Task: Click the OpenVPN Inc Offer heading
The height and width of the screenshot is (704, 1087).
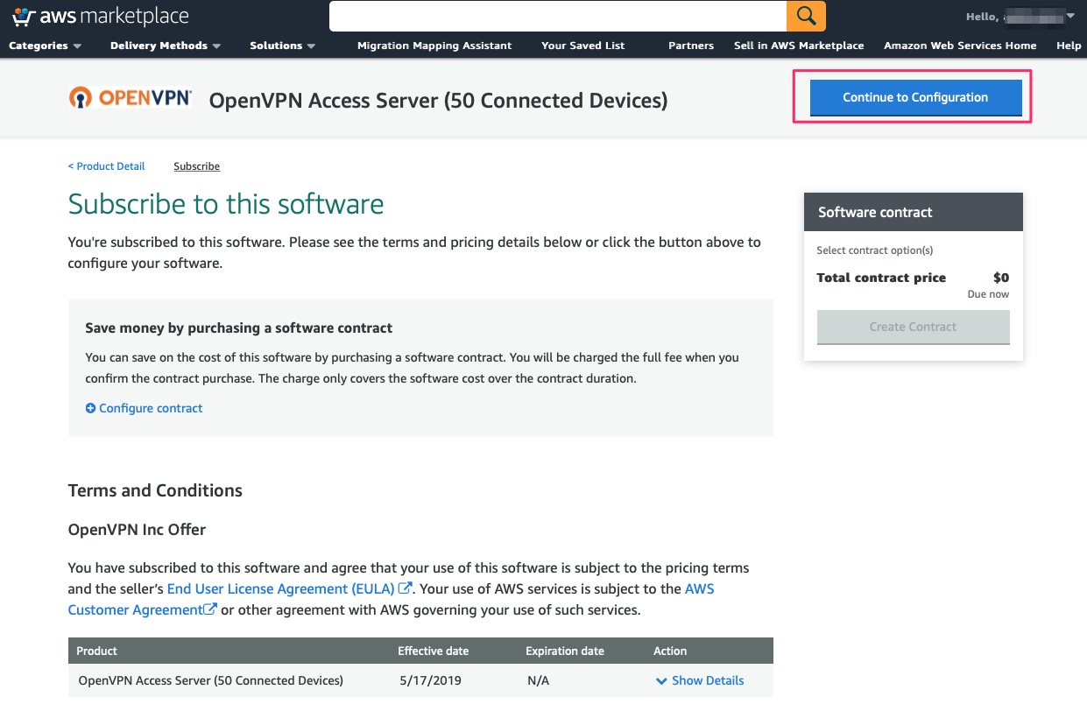Action: point(137,530)
